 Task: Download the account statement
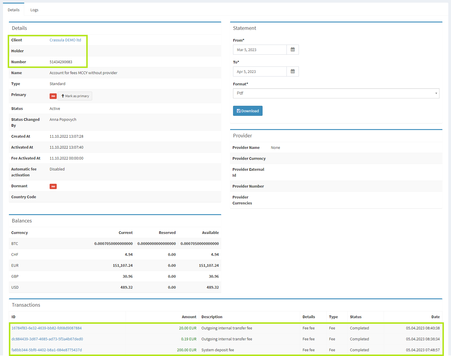(x=248, y=111)
